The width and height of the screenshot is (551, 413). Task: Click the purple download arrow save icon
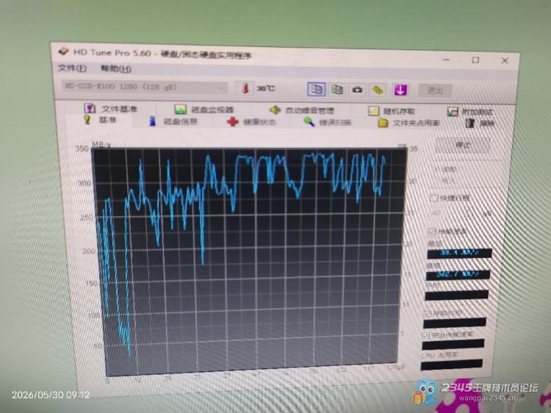(x=400, y=90)
